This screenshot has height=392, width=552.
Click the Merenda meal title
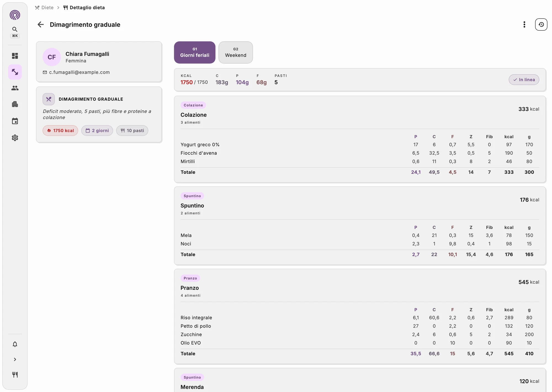click(x=192, y=387)
